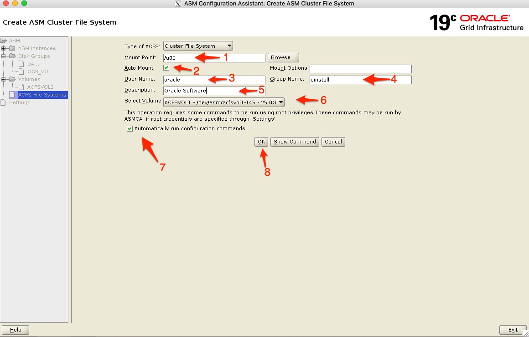
Task: Close the window with the red button
Action: click(x=6, y=3)
